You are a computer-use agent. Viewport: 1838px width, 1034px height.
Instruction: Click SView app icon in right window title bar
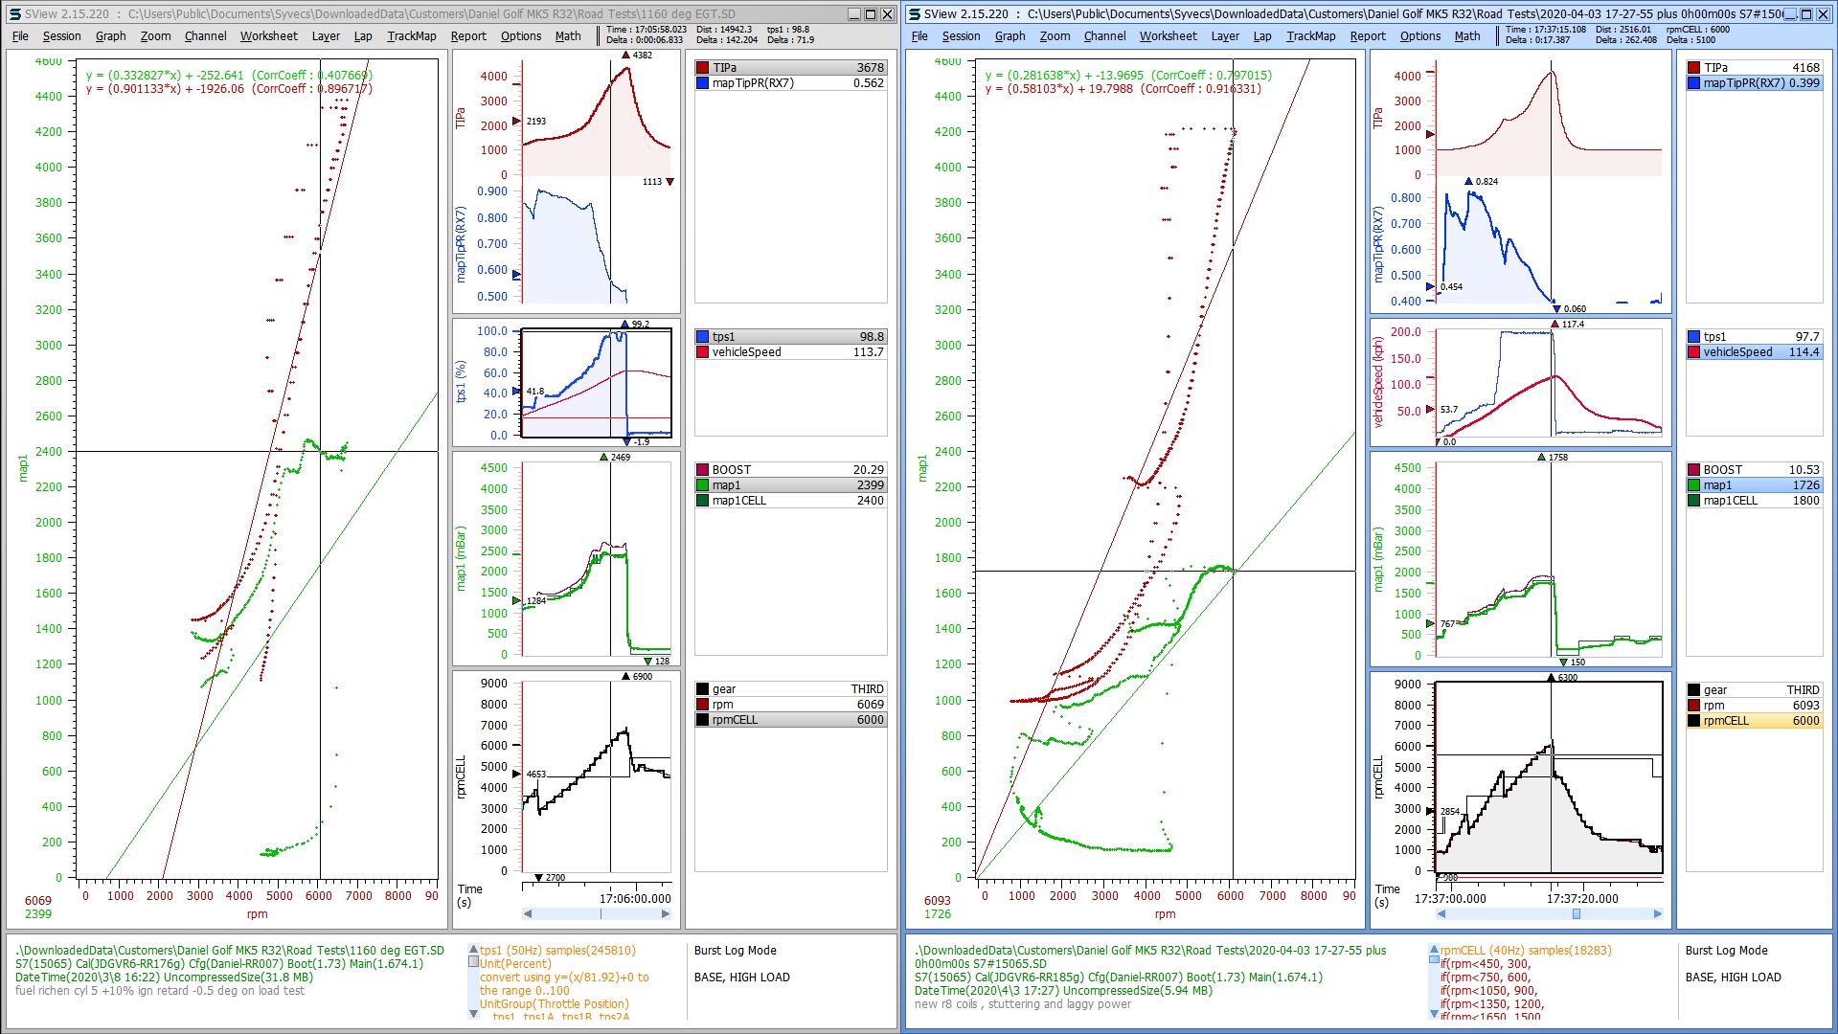[915, 14]
